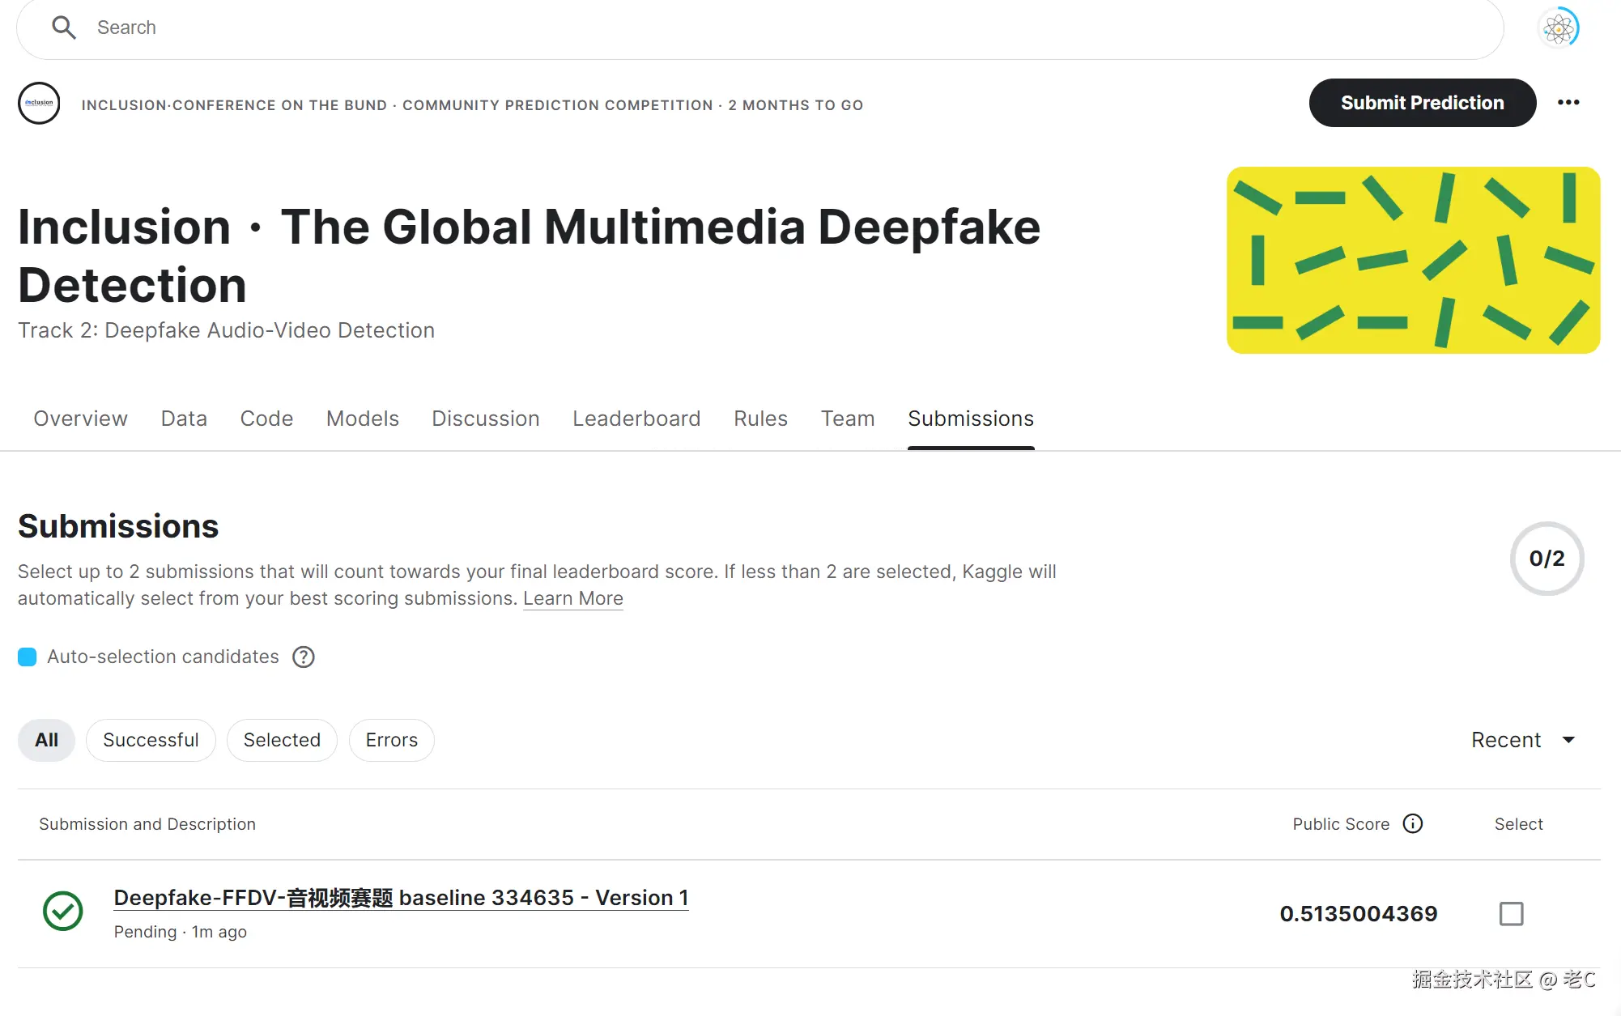Click the search magnifier icon

coord(63,28)
